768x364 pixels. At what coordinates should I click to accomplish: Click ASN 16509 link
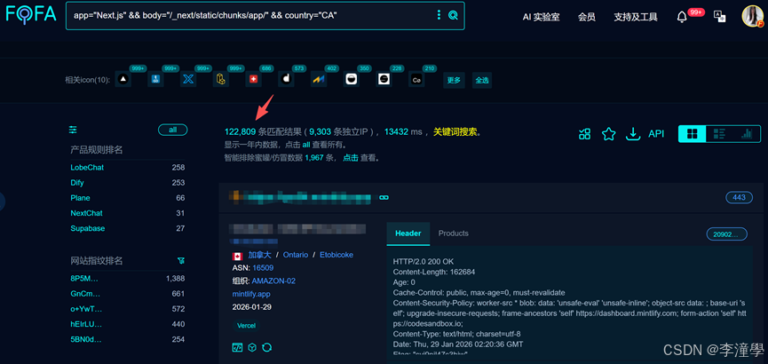(x=263, y=267)
